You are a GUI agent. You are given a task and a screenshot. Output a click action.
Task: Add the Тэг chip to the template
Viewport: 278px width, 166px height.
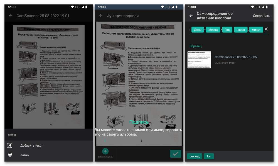209,156
